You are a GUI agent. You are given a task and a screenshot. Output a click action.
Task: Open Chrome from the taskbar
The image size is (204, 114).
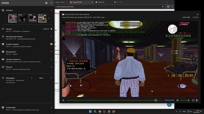pyautogui.click(x=100, y=111)
